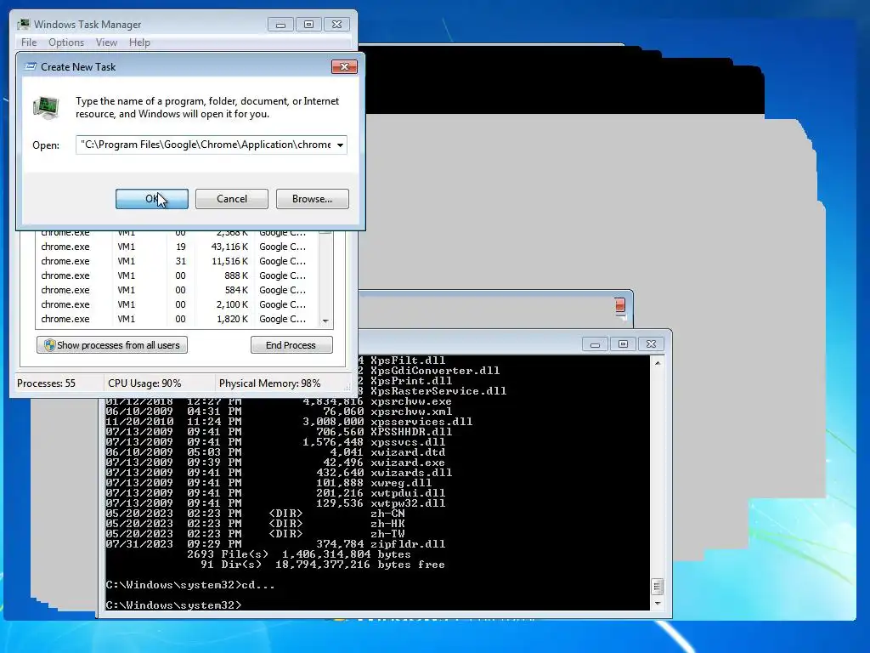Select chrome.exe row using 11,516 K
Image resolution: width=870 pixels, height=653 pixels.
(177, 261)
